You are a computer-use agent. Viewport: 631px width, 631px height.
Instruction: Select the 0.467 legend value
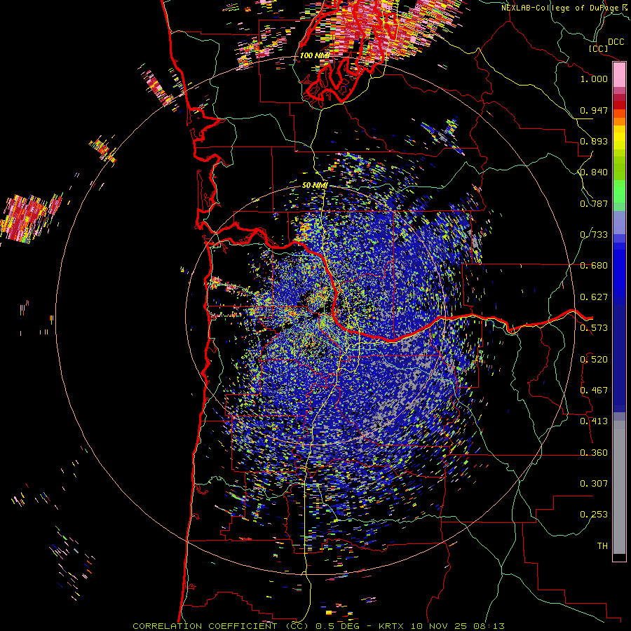pos(594,391)
